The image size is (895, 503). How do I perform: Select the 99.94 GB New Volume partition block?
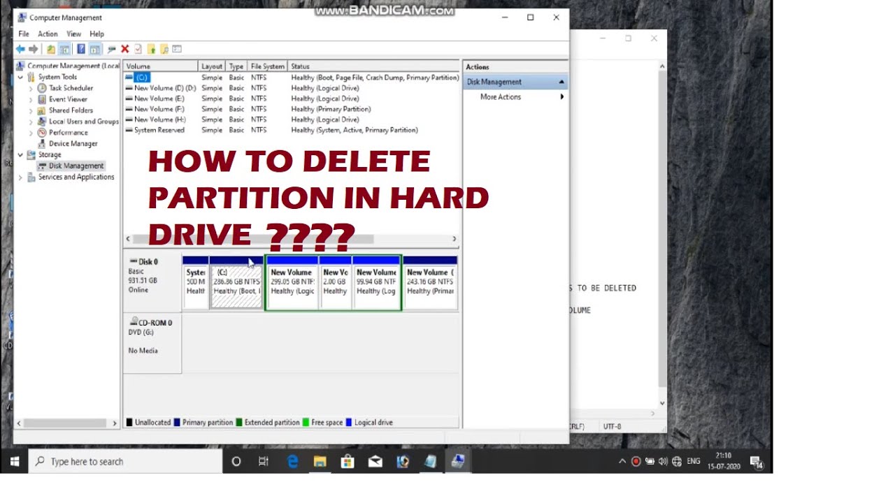pos(376,282)
